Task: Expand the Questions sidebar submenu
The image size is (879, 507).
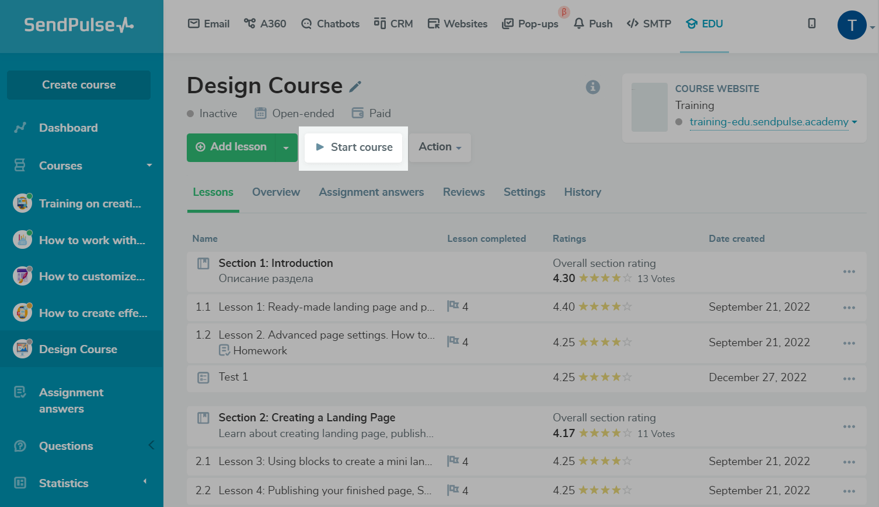Action: [151, 446]
